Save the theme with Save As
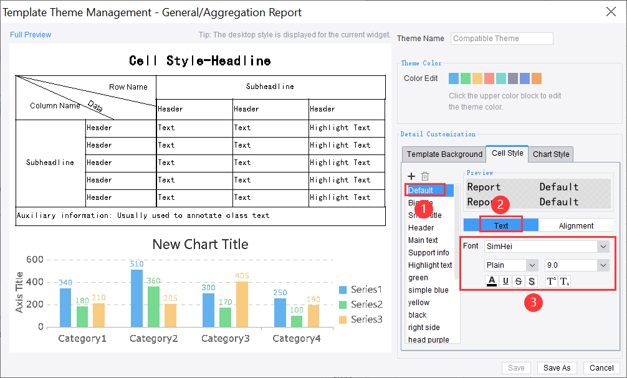The width and height of the screenshot is (627, 378). tap(557, 367)
